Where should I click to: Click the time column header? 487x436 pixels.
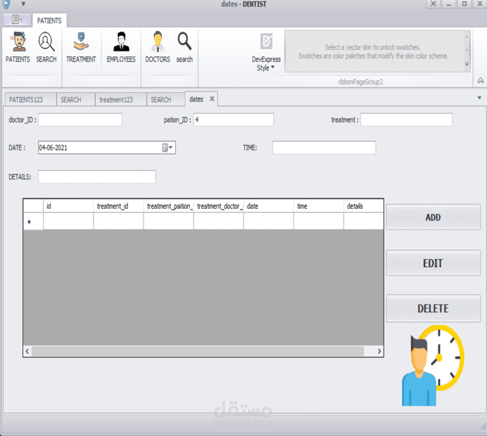(318, 206)
